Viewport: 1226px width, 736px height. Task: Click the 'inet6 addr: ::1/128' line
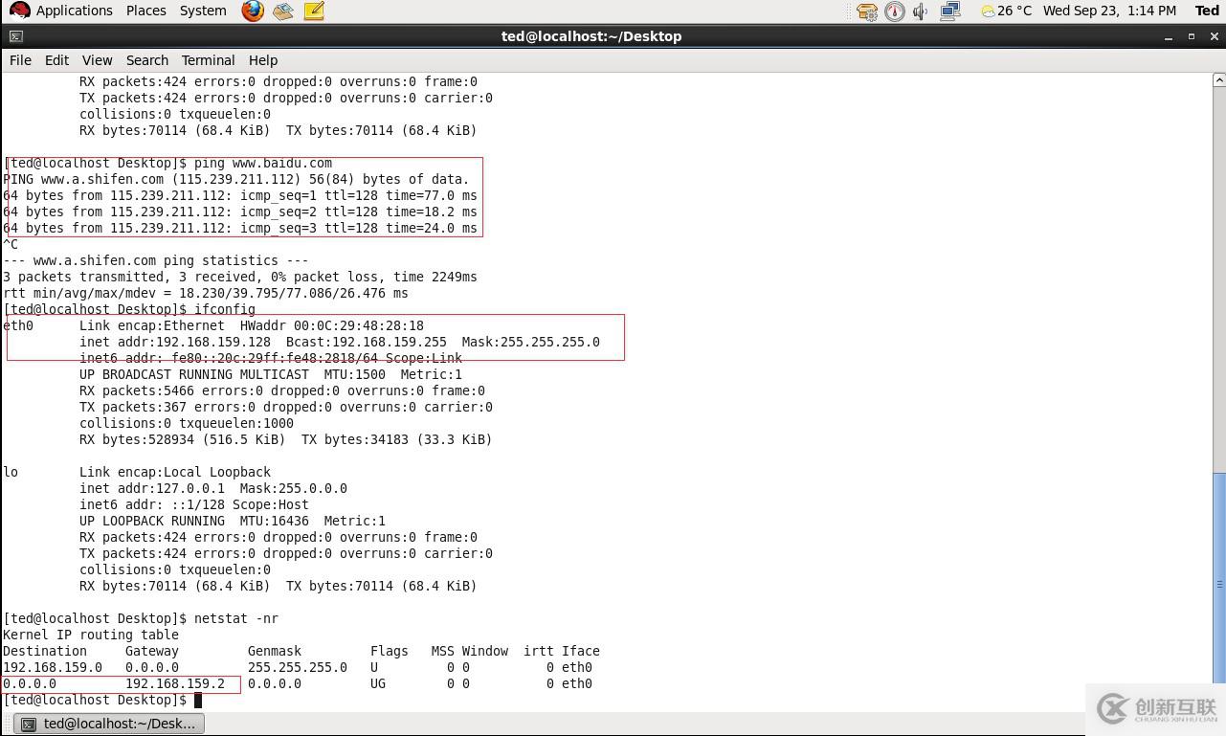click(x=194, y=504)
